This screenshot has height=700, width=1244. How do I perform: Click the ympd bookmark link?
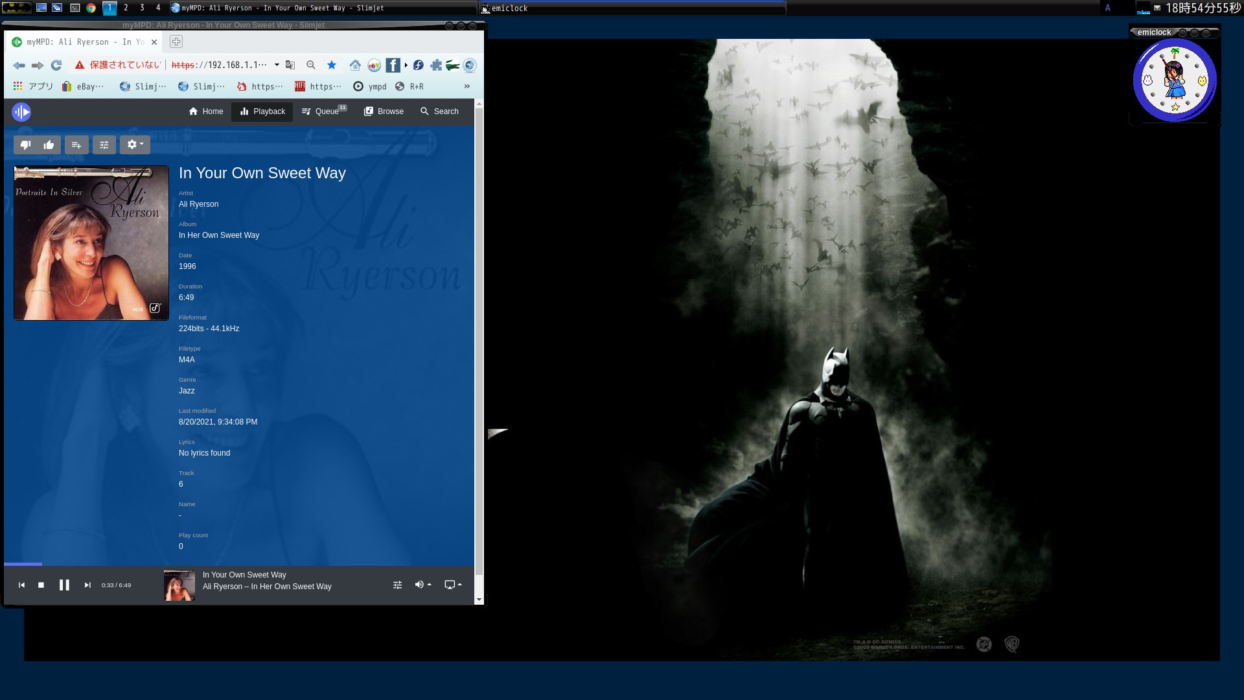(369, 86)
